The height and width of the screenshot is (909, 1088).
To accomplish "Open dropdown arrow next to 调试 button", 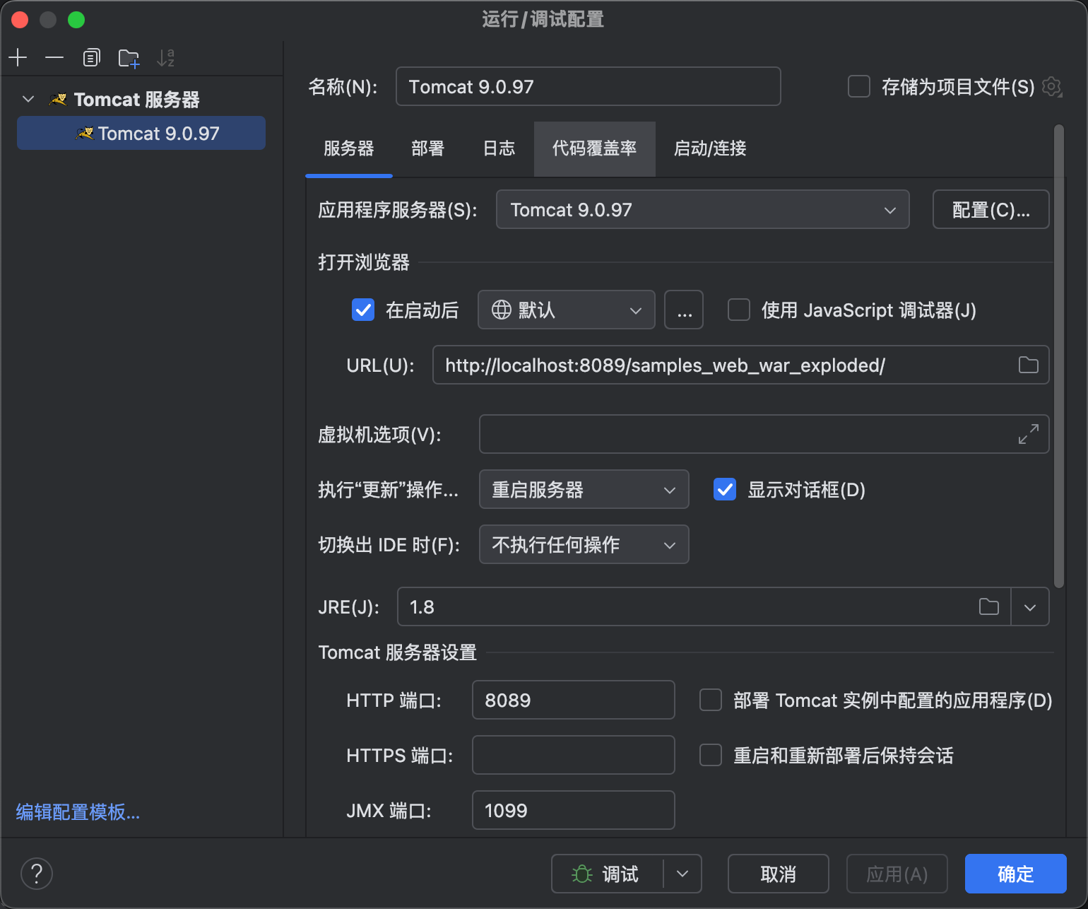I will tap(682, 874).
